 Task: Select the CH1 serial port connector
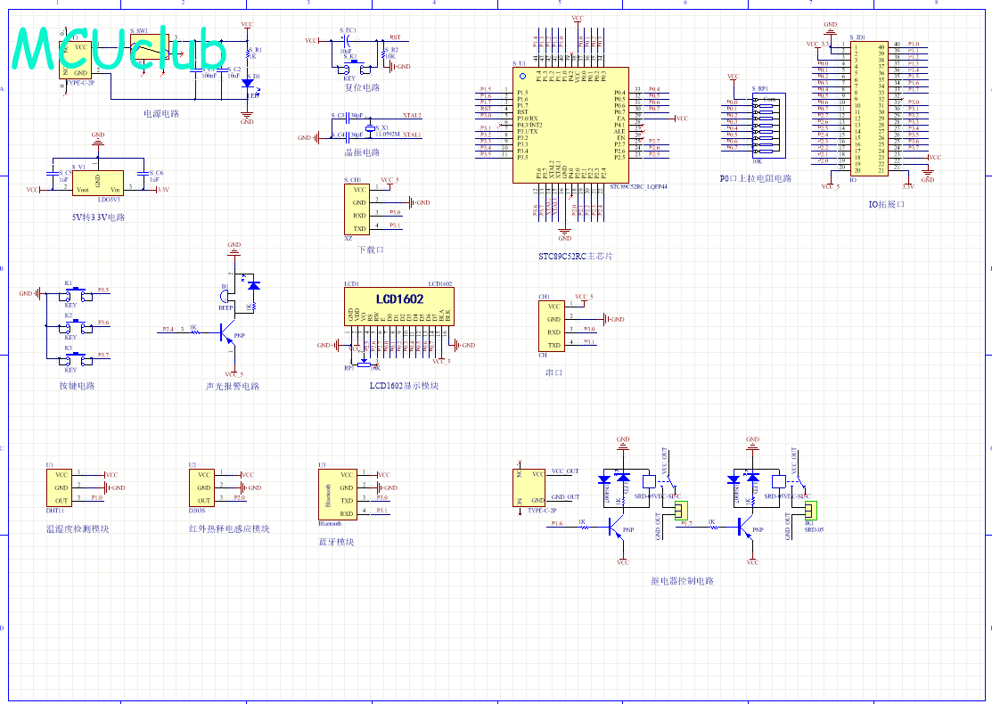tap(553, 325)
